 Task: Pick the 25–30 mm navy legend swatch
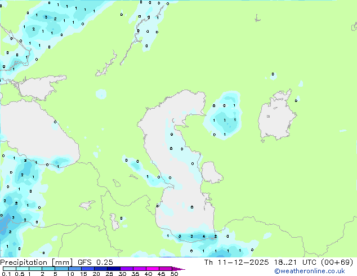(x=114, y=269)
